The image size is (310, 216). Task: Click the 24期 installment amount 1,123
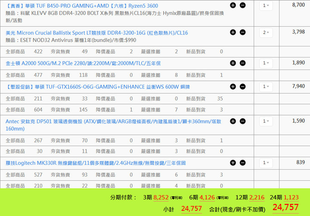(x=291, y=198)
